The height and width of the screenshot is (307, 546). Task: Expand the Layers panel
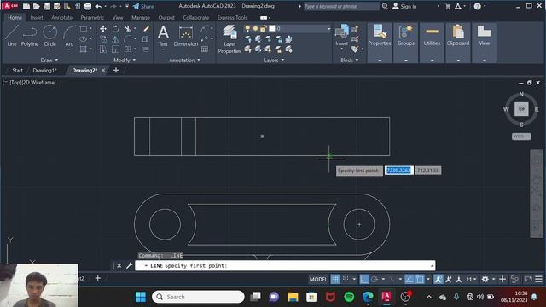pyautogui.click(x=274, y=61)
